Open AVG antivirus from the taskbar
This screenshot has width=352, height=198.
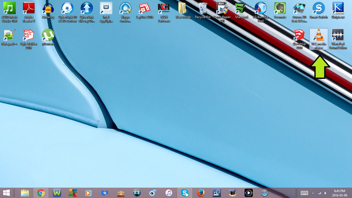73,193
